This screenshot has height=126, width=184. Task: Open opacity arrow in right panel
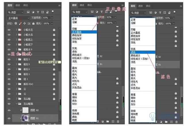click(x=174, y=18)
